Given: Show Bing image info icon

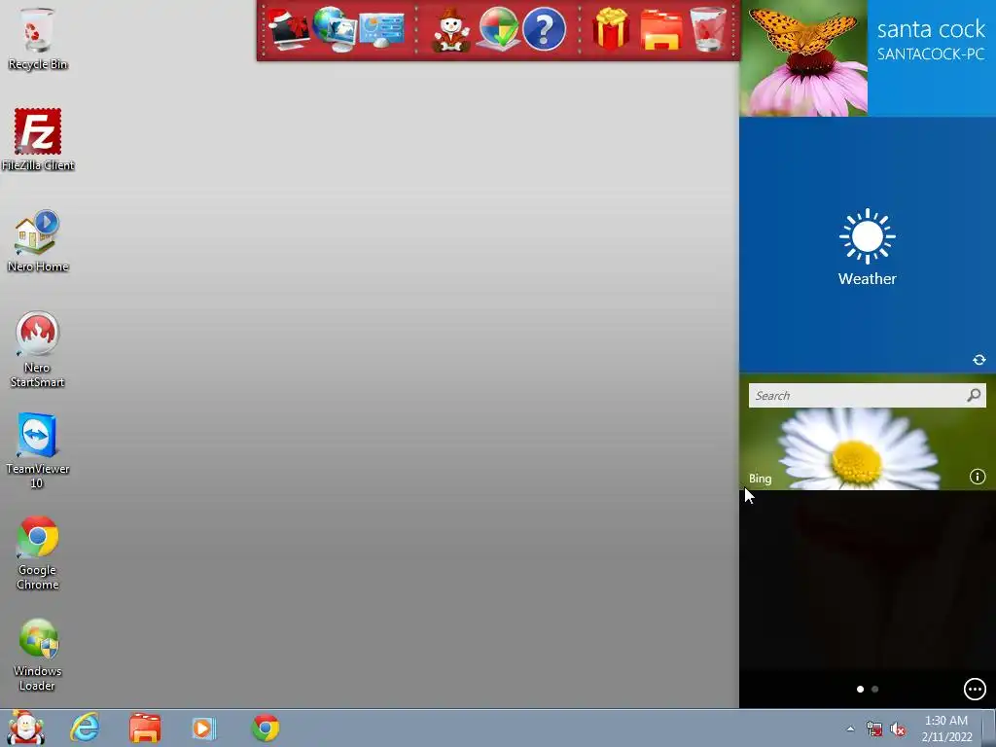Looking at the screenshot, I should [977, 477].
